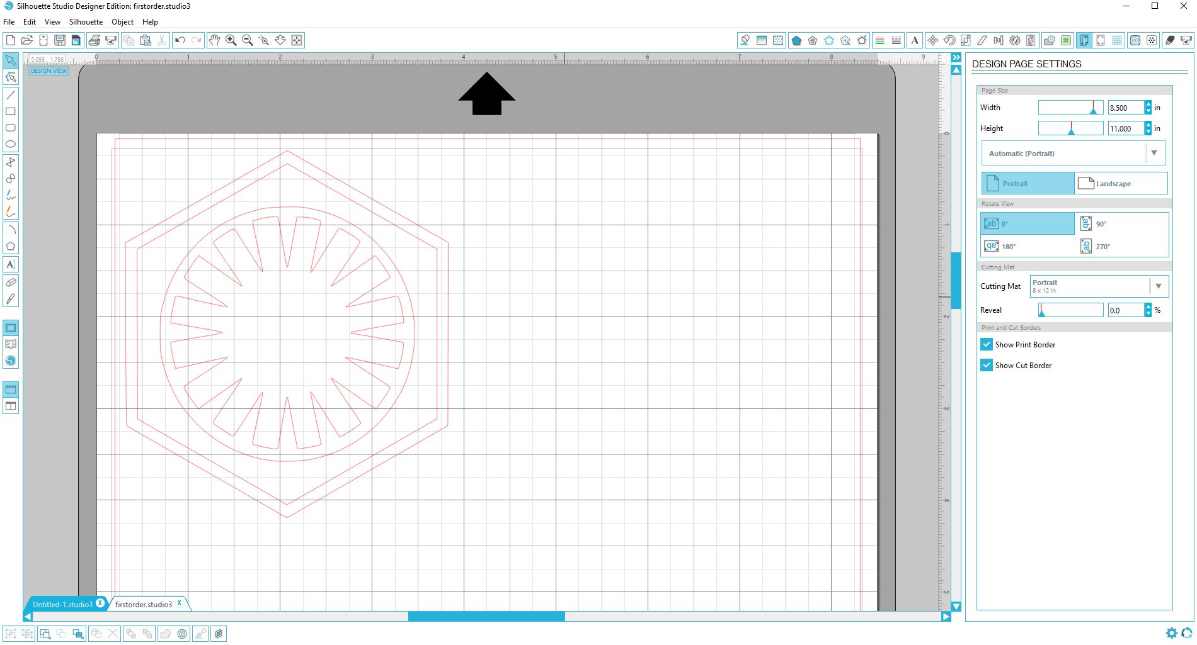Click the horizontal scrollbar thumb
Screen dimensions: 1197x645
486,617
